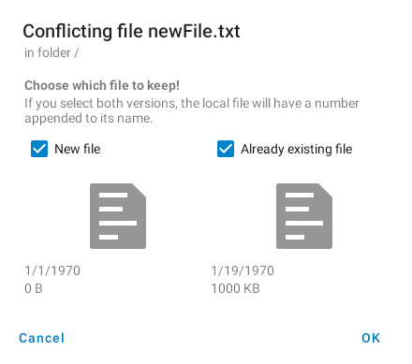Screen dimensions: 412x364
Task: Click the folded corner of the existing file icon
Action: tap(326, 190)
